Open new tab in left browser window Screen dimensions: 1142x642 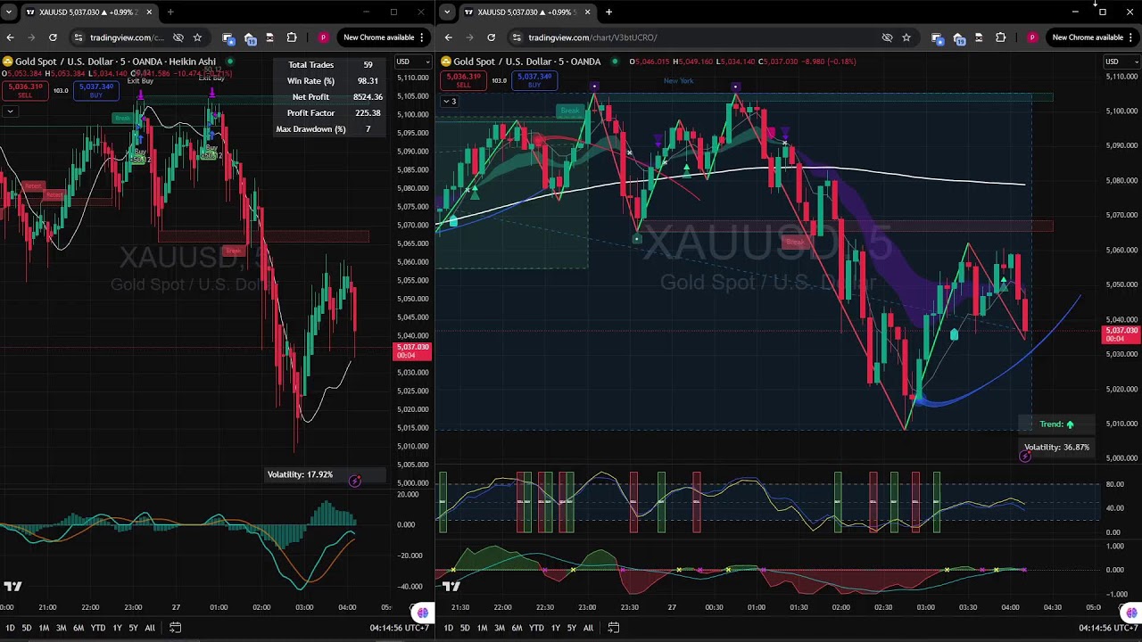click(170, 12)
